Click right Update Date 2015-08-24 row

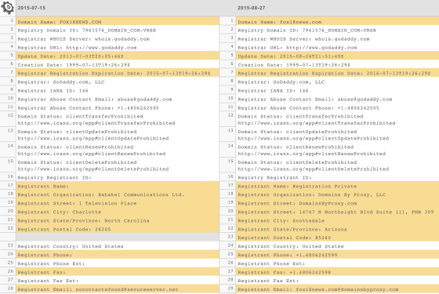click(x=338, y=56)
